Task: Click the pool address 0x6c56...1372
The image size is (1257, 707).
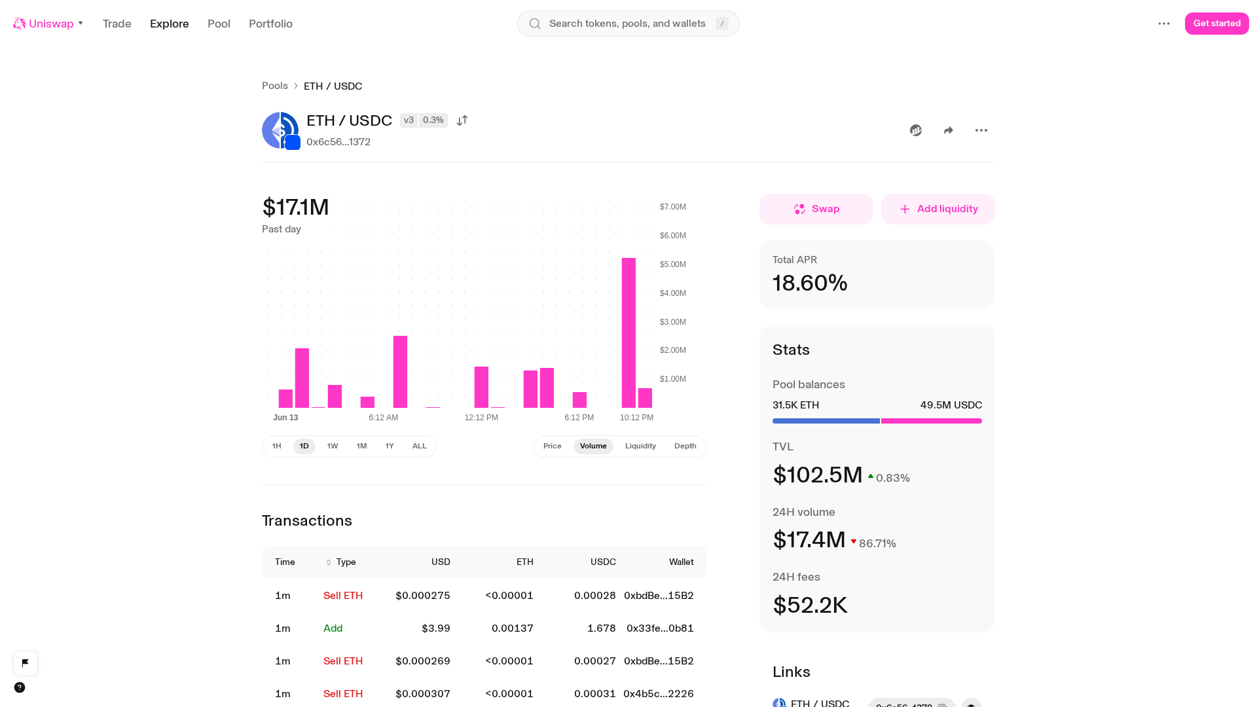Action: pyautogui.click(x=338, y=142)
